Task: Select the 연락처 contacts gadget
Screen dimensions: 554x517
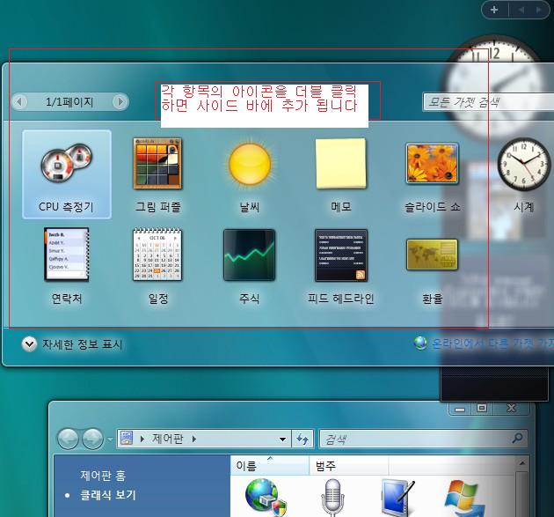Action: pos(67,255)
